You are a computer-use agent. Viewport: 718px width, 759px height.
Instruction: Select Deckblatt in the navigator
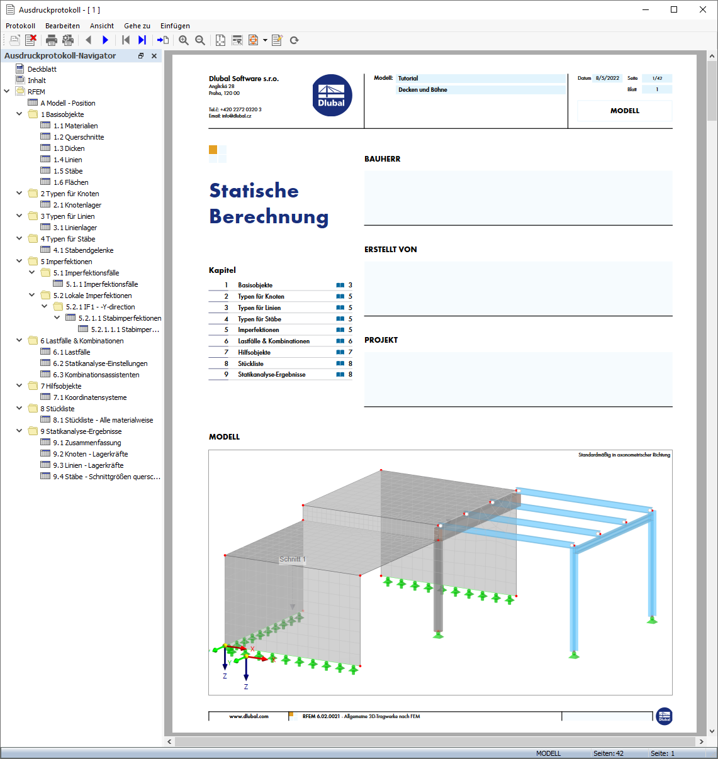click(x=42, y=69)
